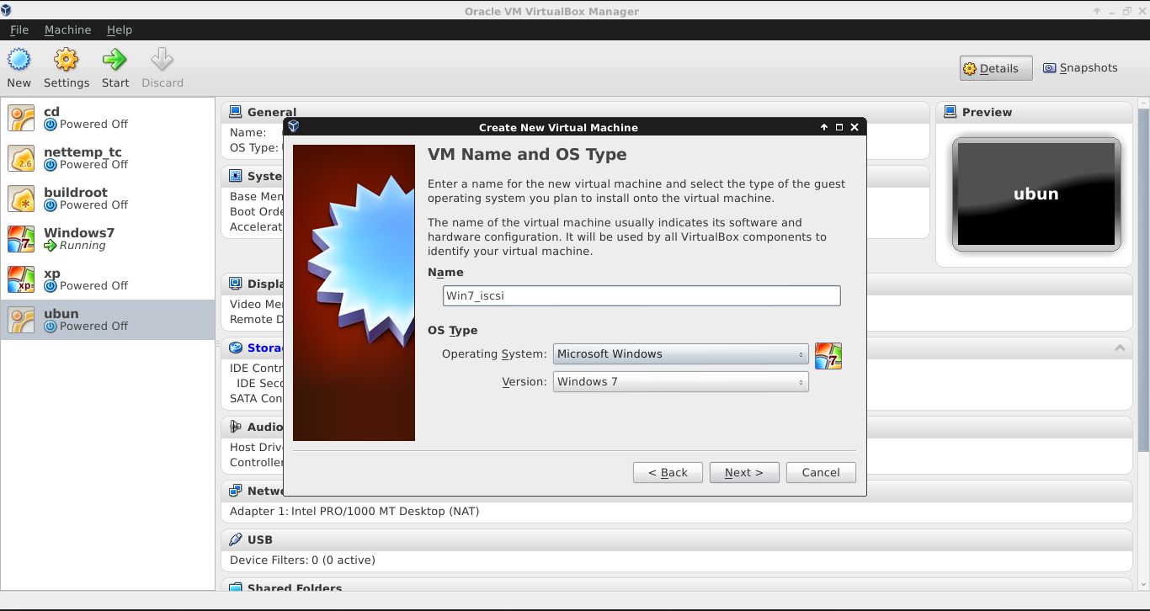This screenshot has width=1150, height=611.
Task: Click the Next button
Action: (744, 473)
